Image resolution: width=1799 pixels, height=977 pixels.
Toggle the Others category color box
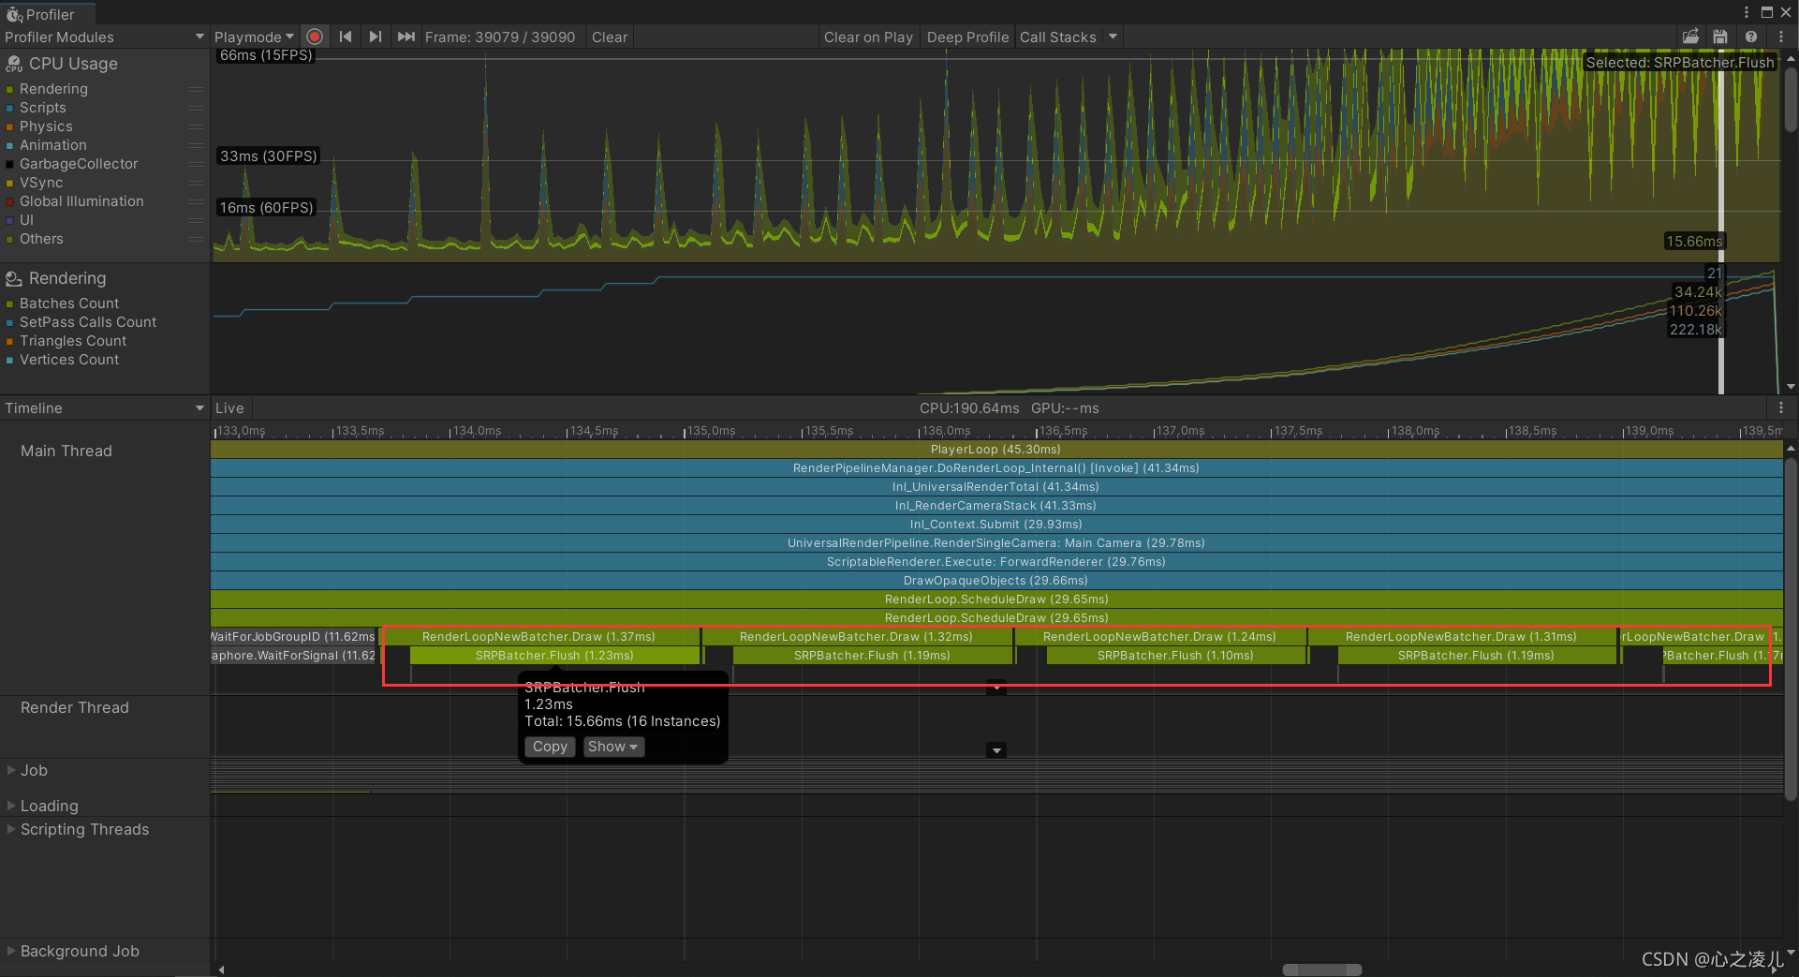[x=9, y=239]
